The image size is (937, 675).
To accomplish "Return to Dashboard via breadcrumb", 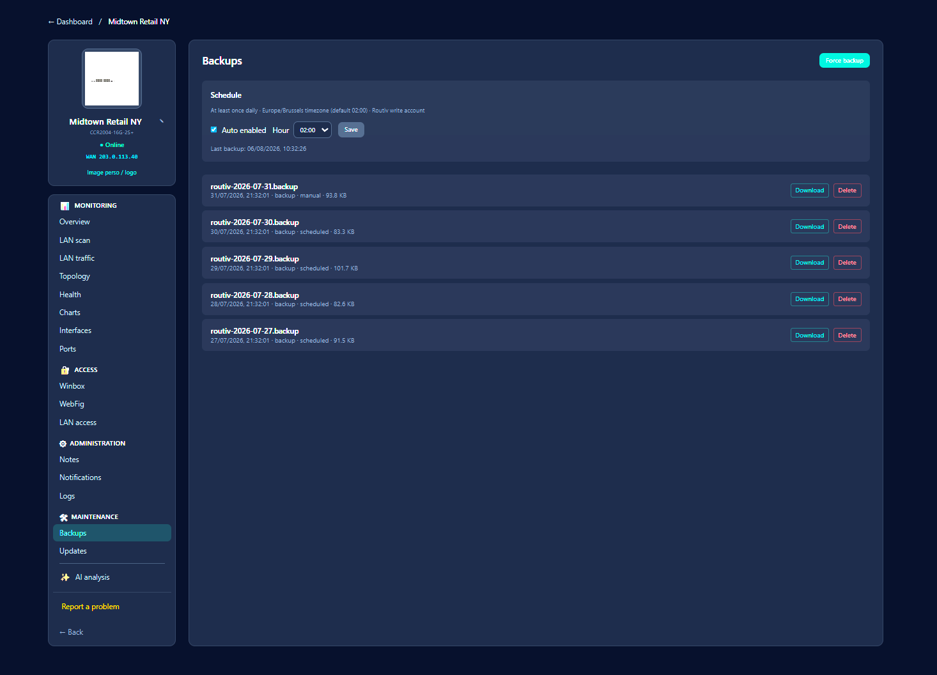I will tap(70, 22).
